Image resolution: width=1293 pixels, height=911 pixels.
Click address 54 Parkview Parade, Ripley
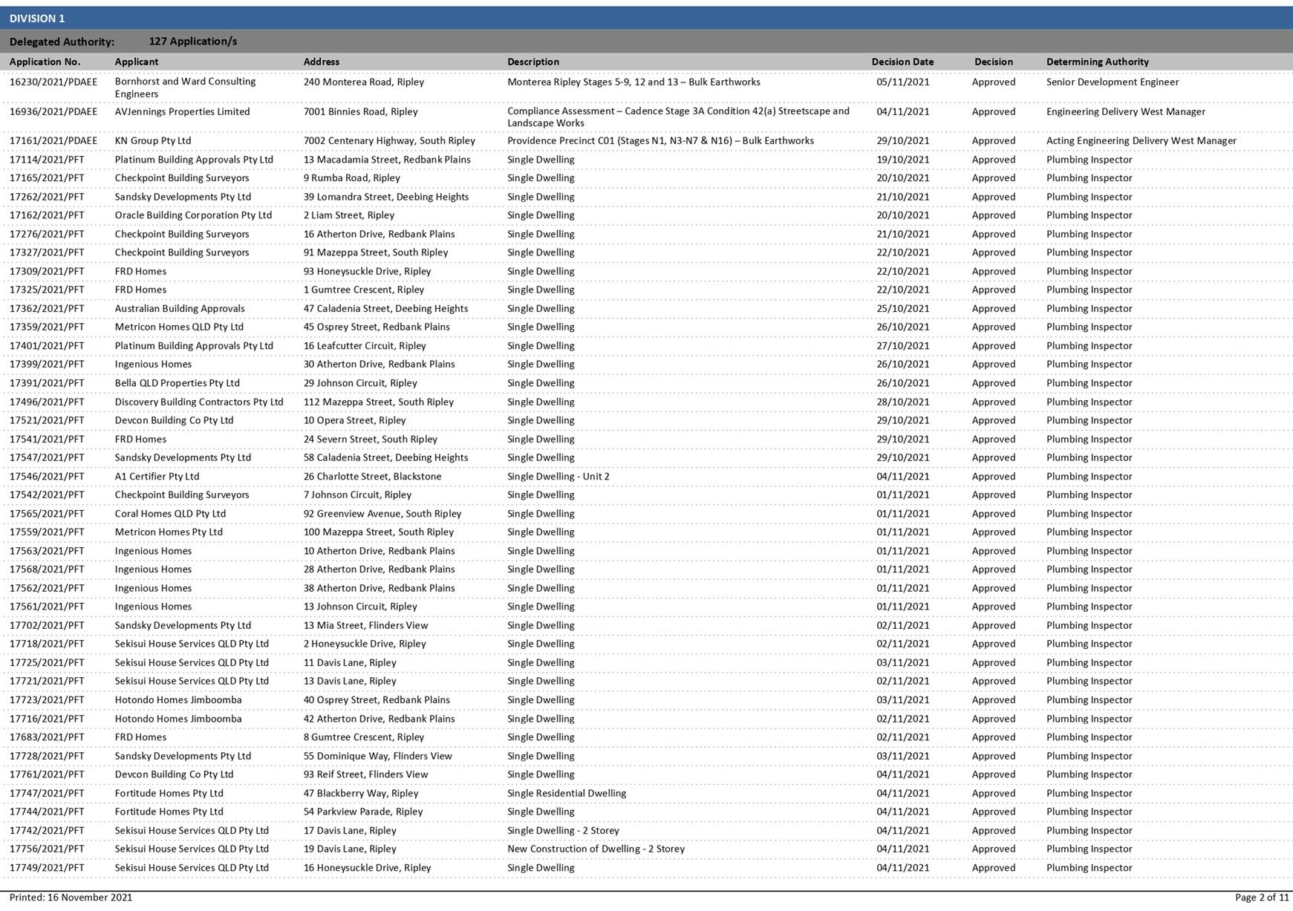point(363,812)
